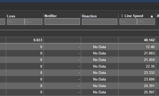The image size is (159, 96).
Task: Click the Line Speed column header label
Action: pyautogui.click(x=134, y=16)
